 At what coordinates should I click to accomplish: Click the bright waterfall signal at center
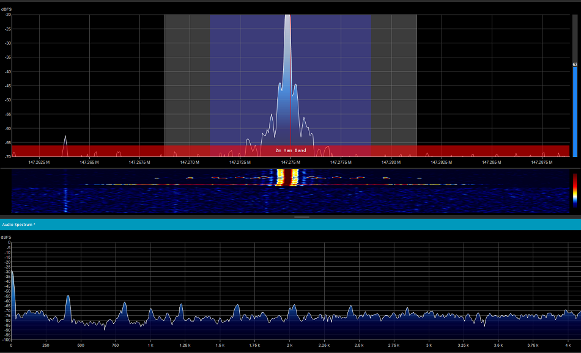(287, 177)
